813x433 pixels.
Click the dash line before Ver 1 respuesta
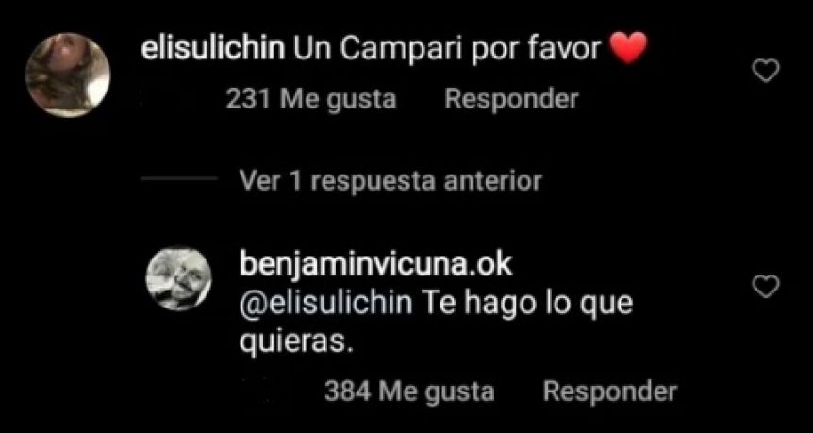tap(179, 179)
